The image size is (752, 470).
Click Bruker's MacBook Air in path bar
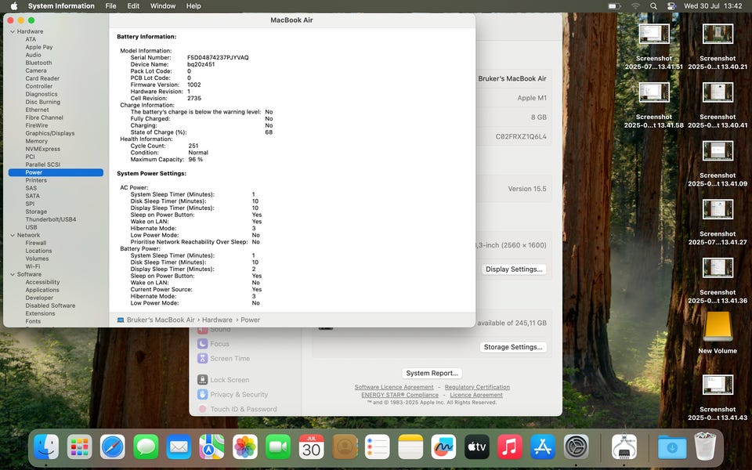pos(161,320)
